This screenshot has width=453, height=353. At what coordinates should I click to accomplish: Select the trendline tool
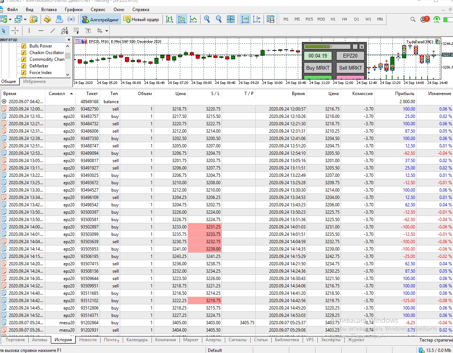(x=53, y=31)
